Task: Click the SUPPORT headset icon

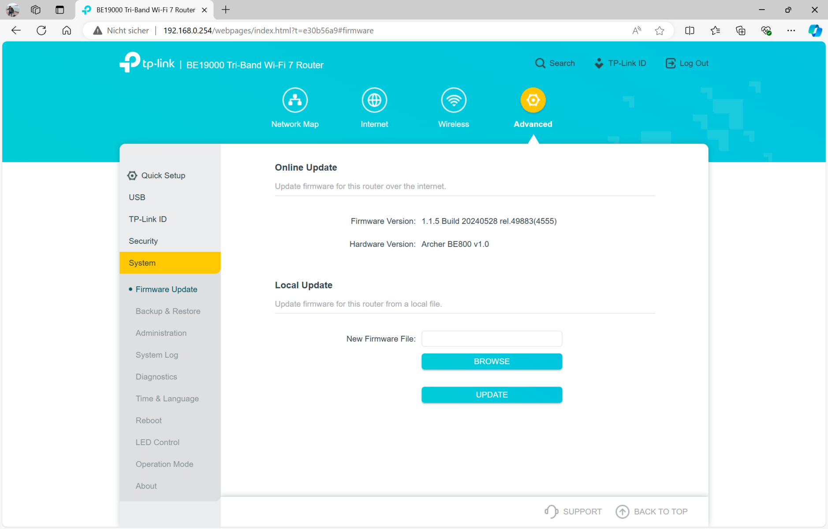Action: point(551,511)
